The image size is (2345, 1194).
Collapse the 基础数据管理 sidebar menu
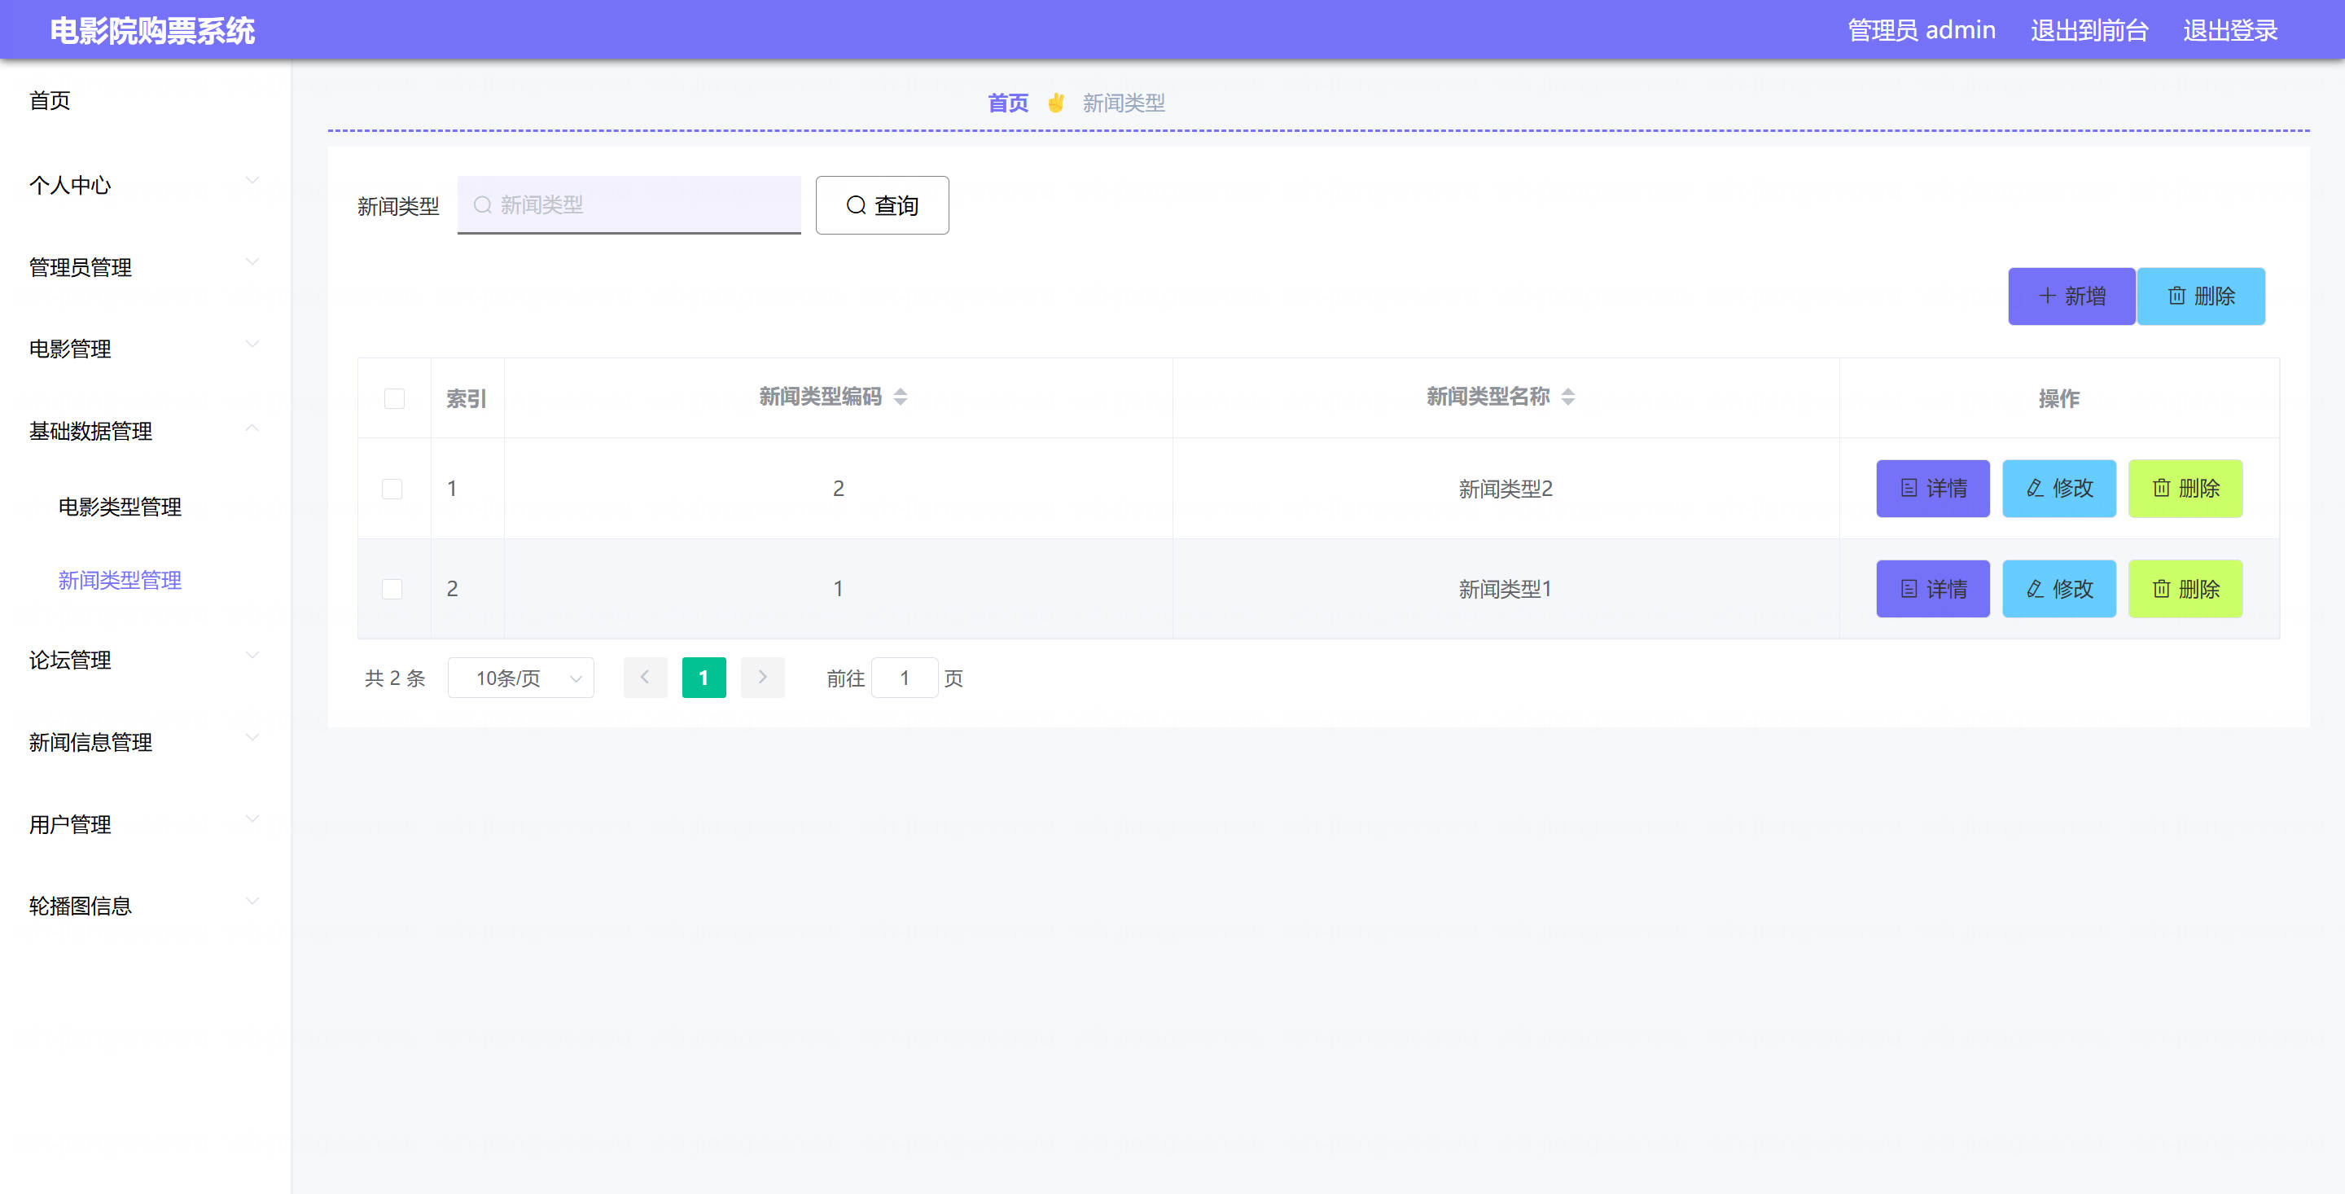[x=144, y=431]
